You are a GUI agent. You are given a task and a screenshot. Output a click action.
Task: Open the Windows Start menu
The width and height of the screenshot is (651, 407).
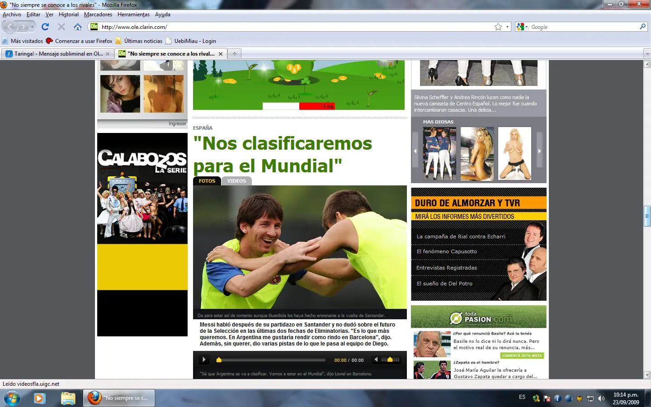coord(12,398)
